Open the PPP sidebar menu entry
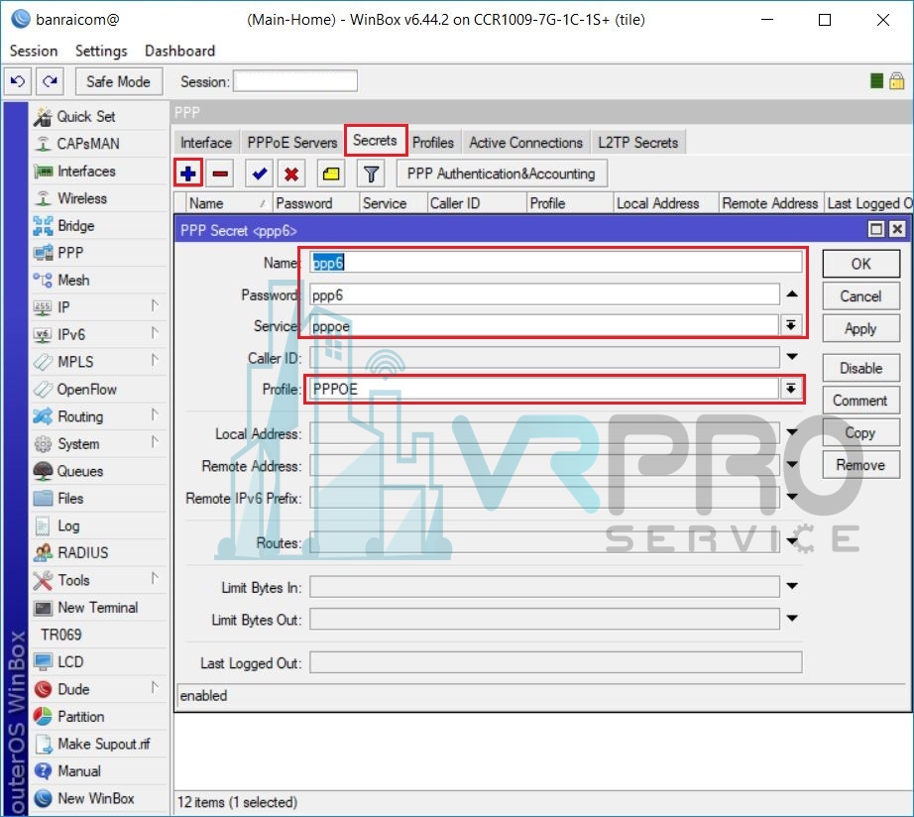The image size is (914, 817). (x=70, y=253)
